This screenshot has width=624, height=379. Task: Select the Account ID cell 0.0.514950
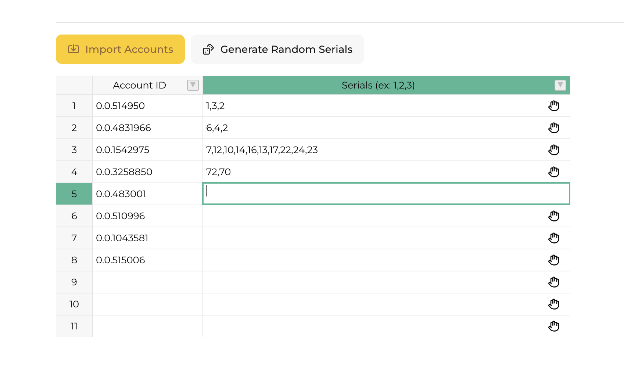(147, 106)
